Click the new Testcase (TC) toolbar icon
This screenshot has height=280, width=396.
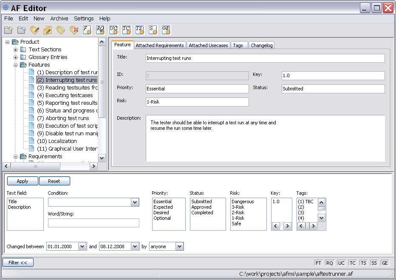[127, 30]
